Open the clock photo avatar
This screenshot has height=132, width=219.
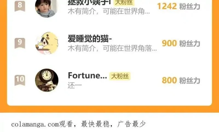pos(47,80)
